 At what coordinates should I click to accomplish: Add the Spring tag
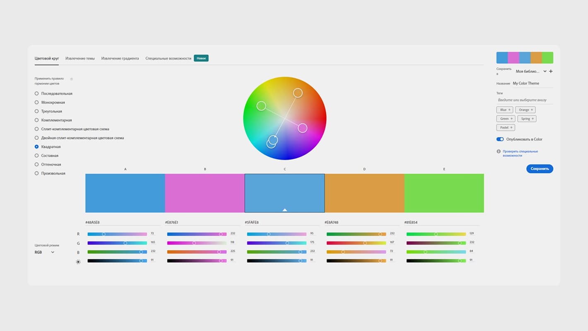click(527, 119)
